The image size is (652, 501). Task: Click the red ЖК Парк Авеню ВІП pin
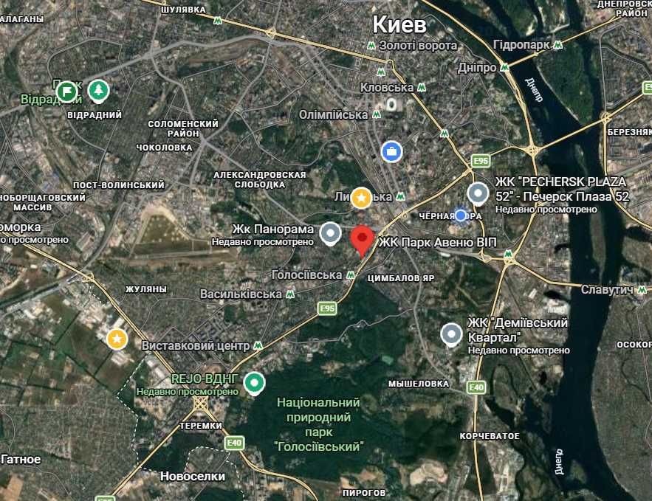tap(362, 241)
